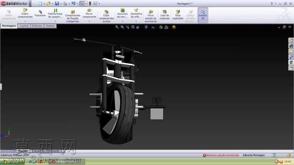Viewport: 294px width, 165px height.
Task: Switch to the Montagem tab
Action: (x=9, y=26)
